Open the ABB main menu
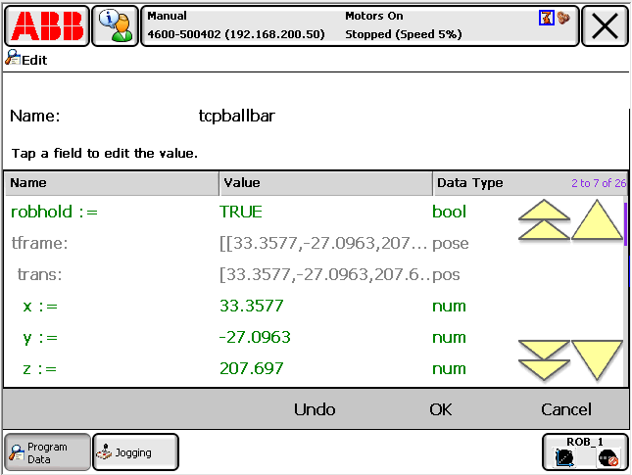Screen dimensions: 632x475 pyautogui.click(x=46, y=26)
